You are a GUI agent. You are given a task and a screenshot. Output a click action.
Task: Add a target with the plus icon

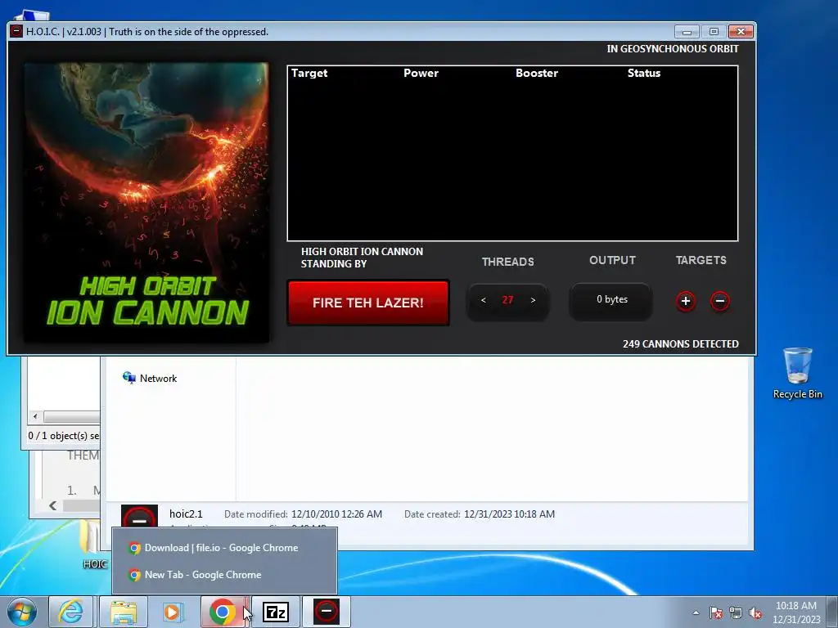[686, 301]
